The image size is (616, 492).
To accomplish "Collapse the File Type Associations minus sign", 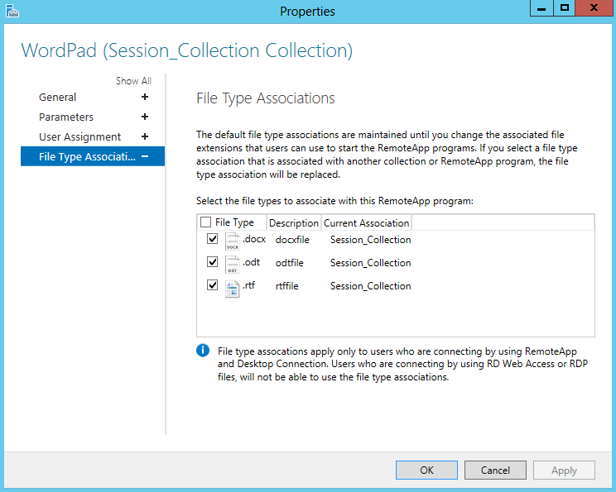I will coord(145,156).
